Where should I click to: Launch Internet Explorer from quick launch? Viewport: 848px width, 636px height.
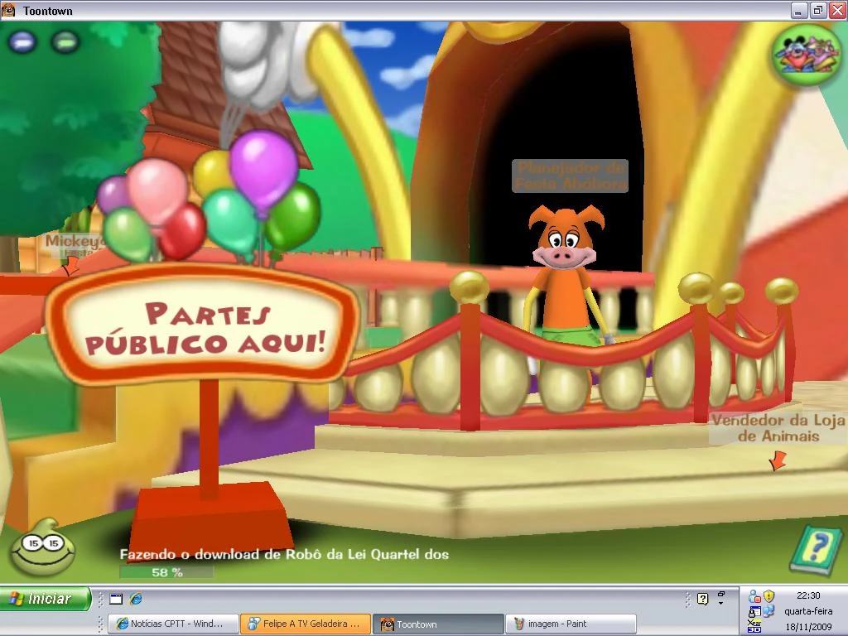(136, 599)
